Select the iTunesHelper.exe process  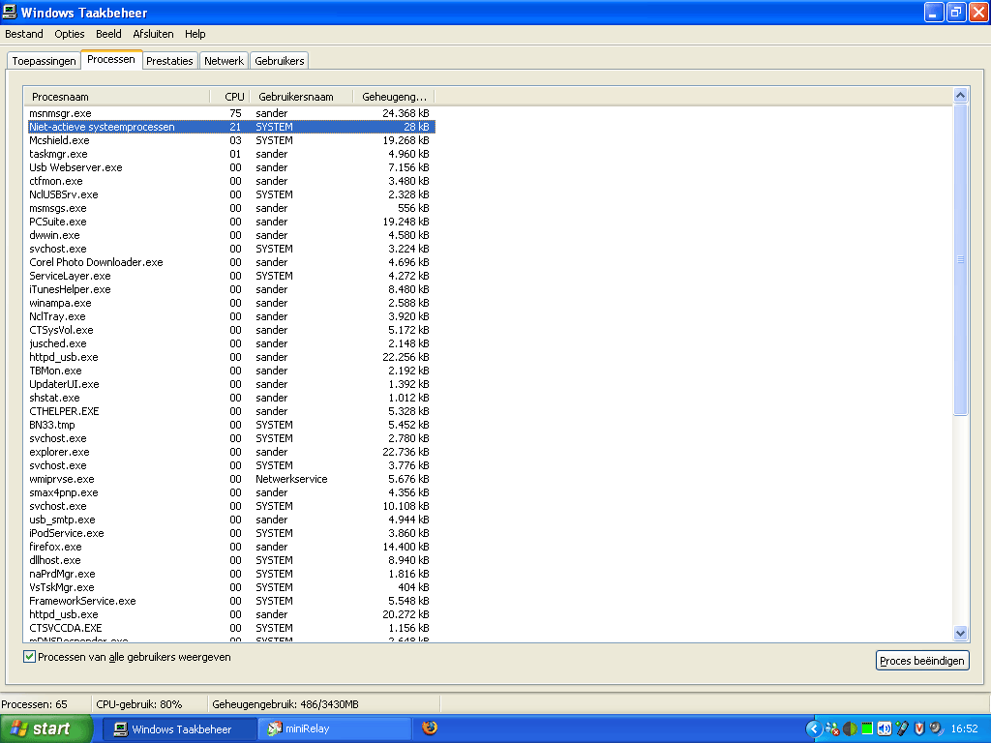pos(231,289)
